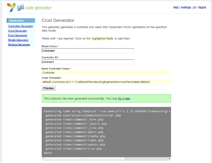212x163 pixels.
Task: Click 'generated views/comment/create.php' log line
Action: [x=75, y=136]
